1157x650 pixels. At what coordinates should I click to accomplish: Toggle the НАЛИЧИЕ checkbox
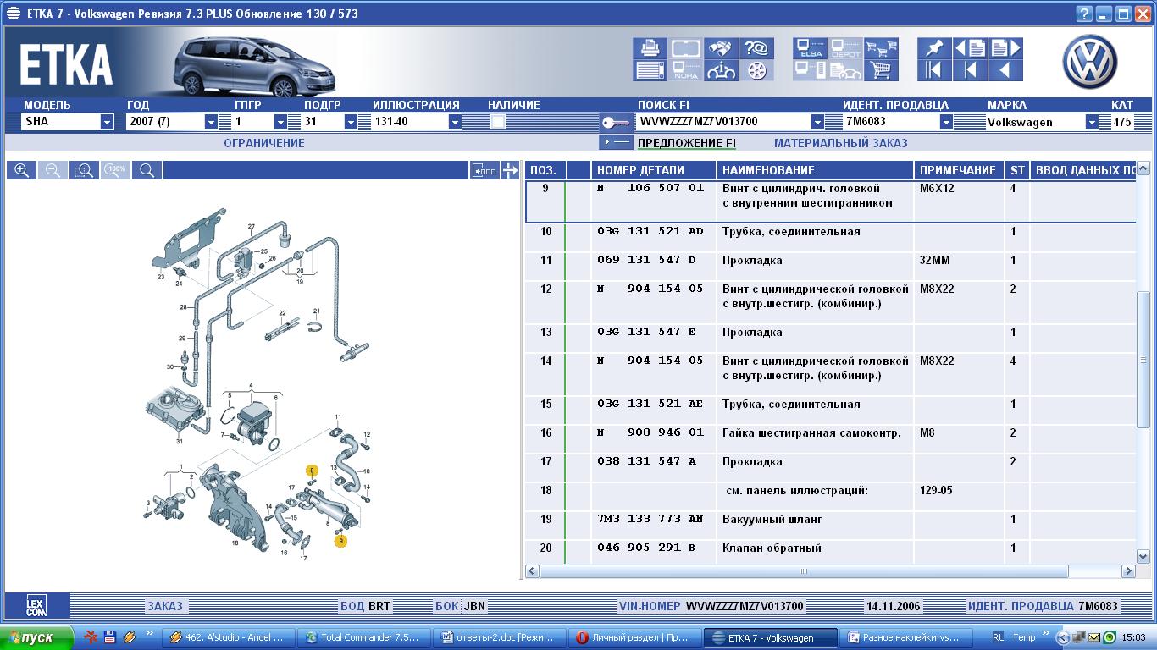click(498, 122)
